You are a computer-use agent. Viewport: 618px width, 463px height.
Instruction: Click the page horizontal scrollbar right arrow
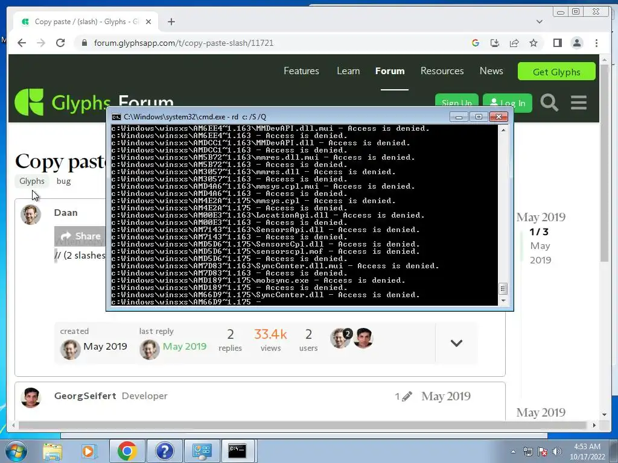594,425
